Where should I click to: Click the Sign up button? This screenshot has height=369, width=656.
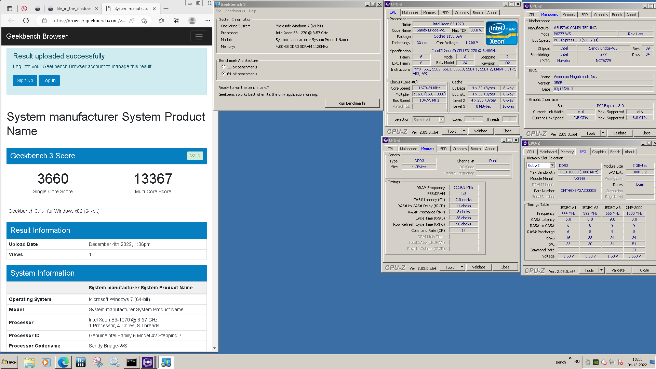25,80
